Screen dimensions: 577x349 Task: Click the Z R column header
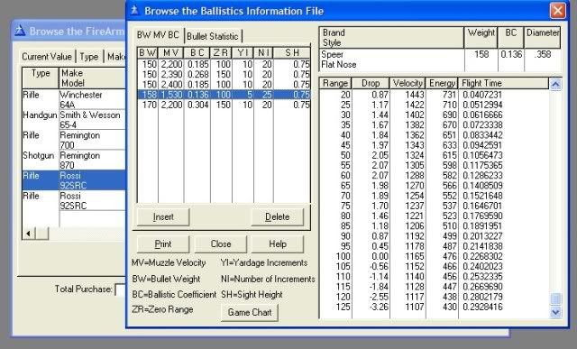click(221, 52)
